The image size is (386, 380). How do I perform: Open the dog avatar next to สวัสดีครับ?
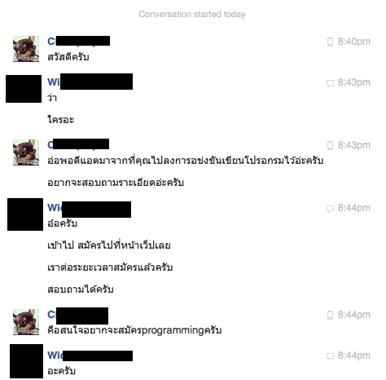pos(26,49)
